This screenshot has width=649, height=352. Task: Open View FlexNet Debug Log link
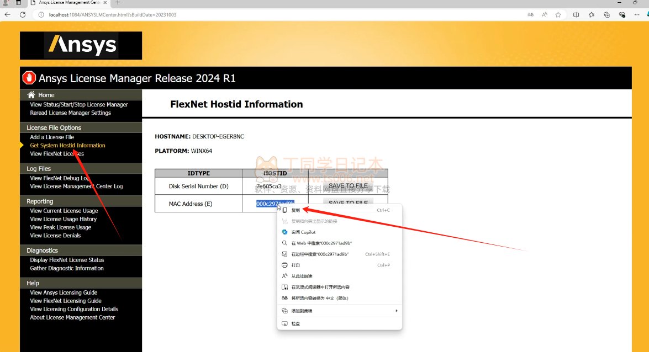[x=60, y=178]
